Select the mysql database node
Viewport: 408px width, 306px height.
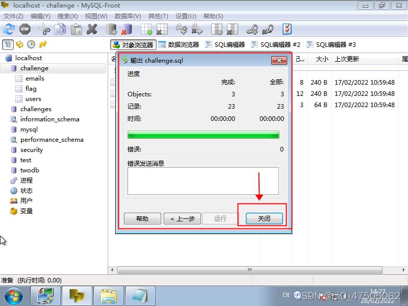point(29,130)
